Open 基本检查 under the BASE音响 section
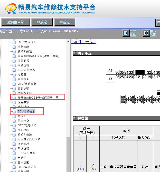The image size is (160, 172). (x=23, y=79)
